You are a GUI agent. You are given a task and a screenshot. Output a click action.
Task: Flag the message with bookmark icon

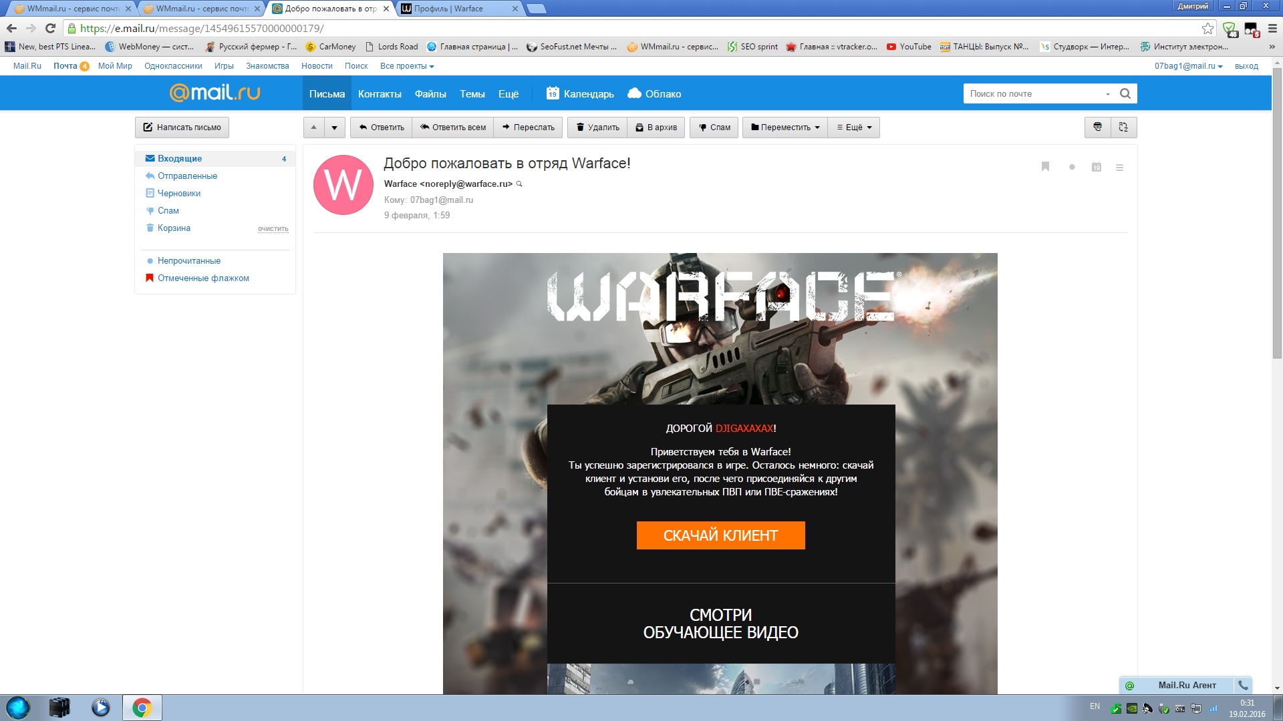coord(1045,167)
